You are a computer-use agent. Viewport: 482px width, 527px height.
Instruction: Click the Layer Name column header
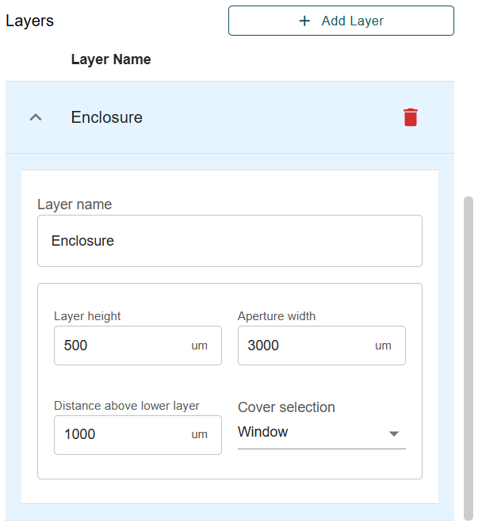[x=111, y=59]
